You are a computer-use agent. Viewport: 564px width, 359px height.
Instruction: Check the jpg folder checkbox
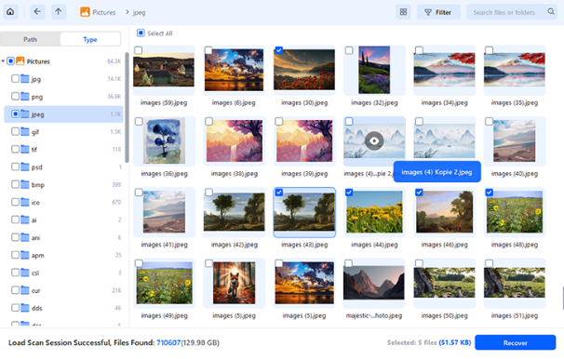pyautogui.click(x=15, y=79)
